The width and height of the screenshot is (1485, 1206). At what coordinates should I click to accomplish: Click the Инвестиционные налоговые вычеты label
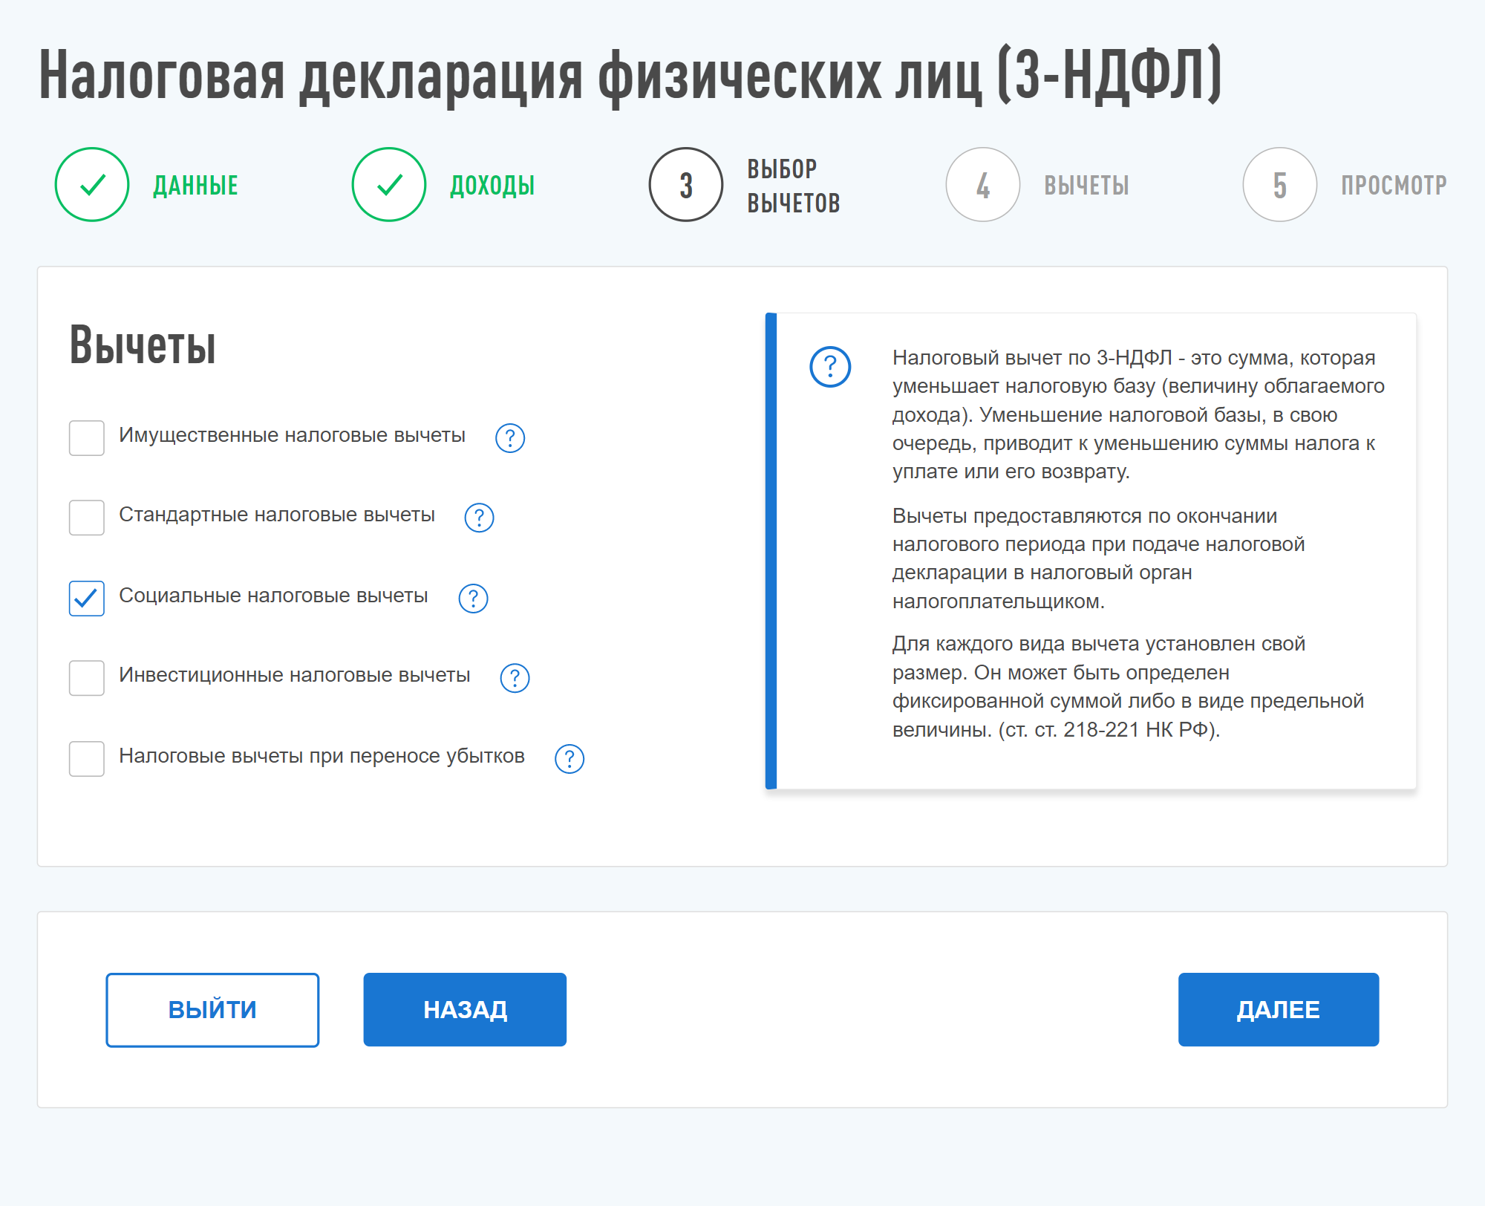click(295, 676)
